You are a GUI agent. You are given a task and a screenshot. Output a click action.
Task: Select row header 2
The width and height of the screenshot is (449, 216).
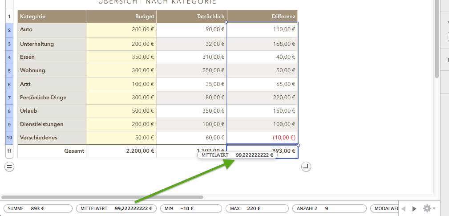pos(9,30)
